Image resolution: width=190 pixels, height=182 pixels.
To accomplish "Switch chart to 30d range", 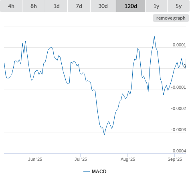I will point(103,6).
